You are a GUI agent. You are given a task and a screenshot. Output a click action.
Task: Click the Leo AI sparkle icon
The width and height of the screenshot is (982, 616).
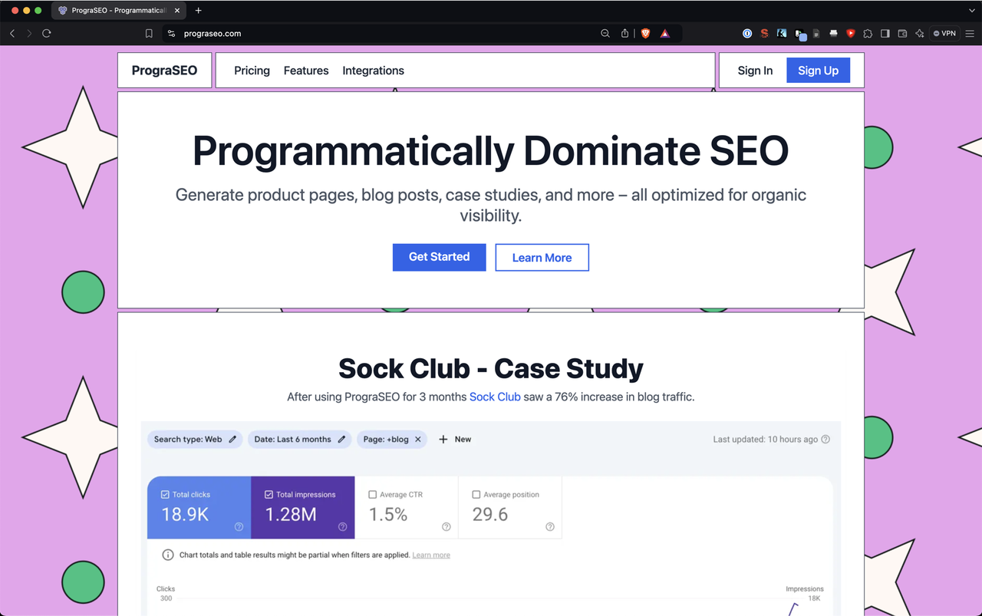919,33
